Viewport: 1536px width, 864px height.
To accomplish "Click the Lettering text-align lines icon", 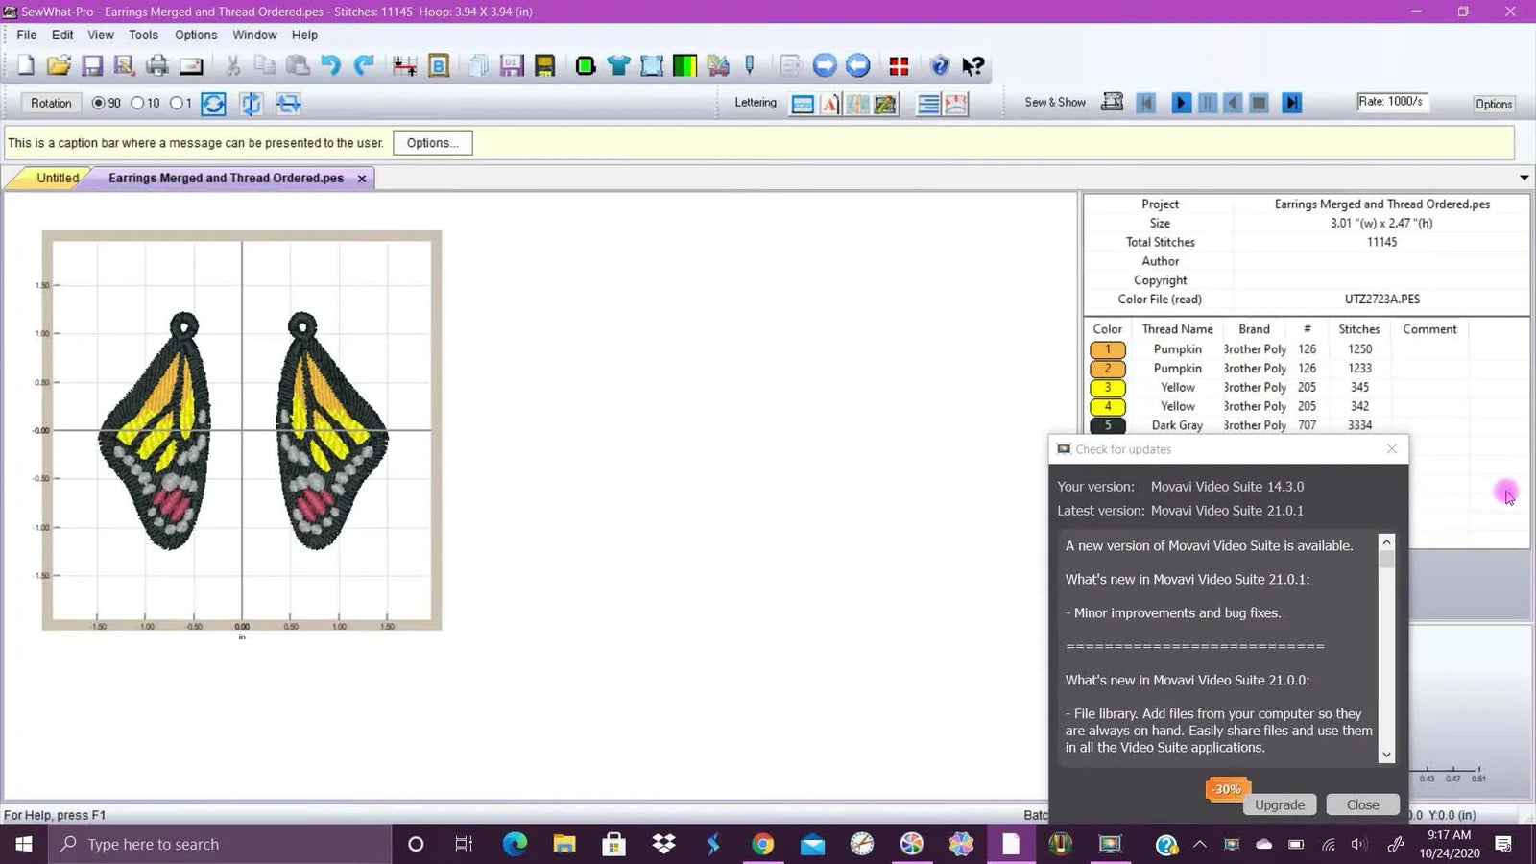I will click(928, 104).
